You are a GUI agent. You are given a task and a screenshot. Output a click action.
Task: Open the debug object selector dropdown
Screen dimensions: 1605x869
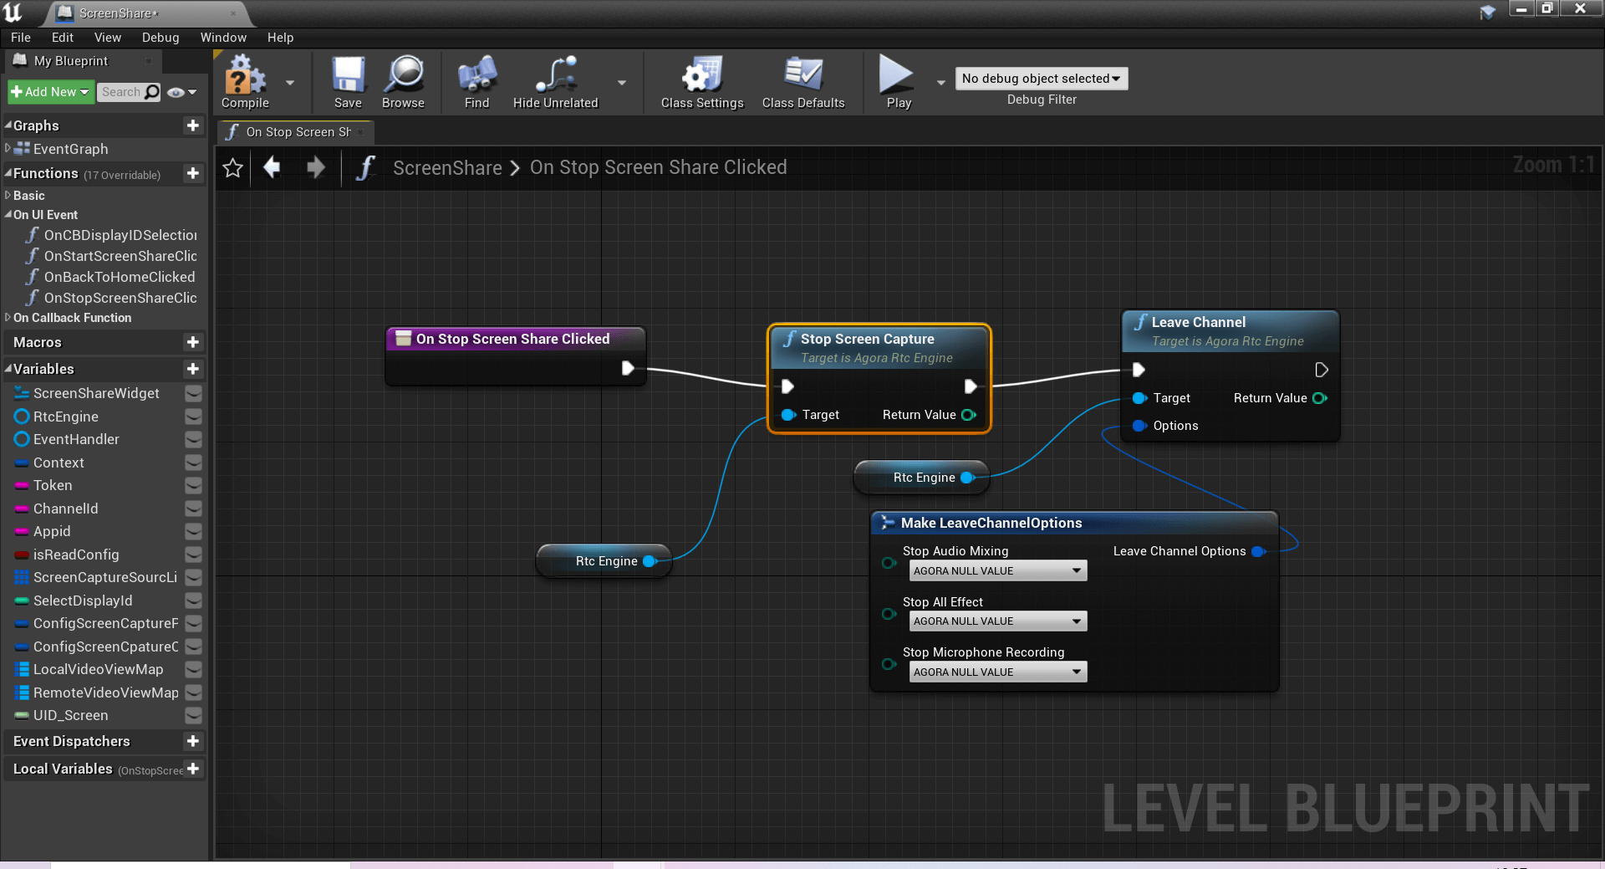pos(1042,79)
